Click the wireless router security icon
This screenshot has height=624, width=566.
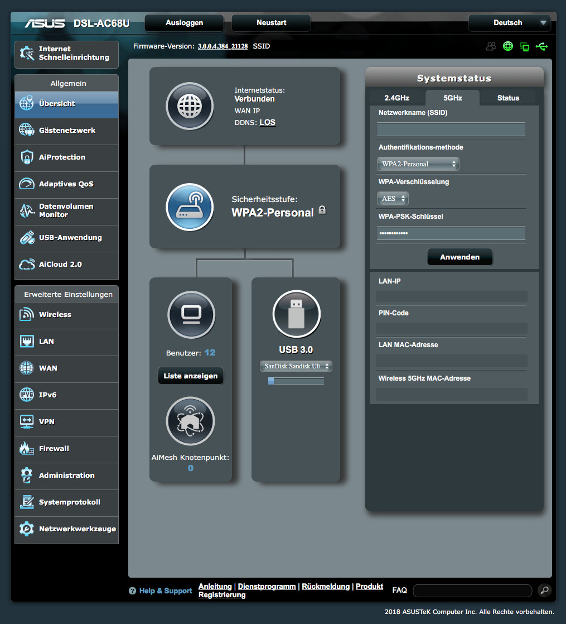click(190, 207)
